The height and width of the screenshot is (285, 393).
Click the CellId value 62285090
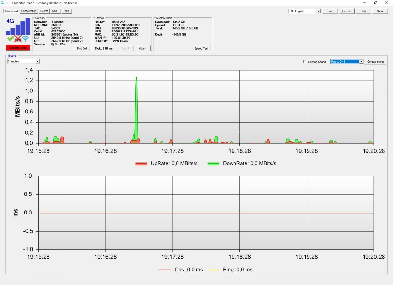[x=58, y=31]
